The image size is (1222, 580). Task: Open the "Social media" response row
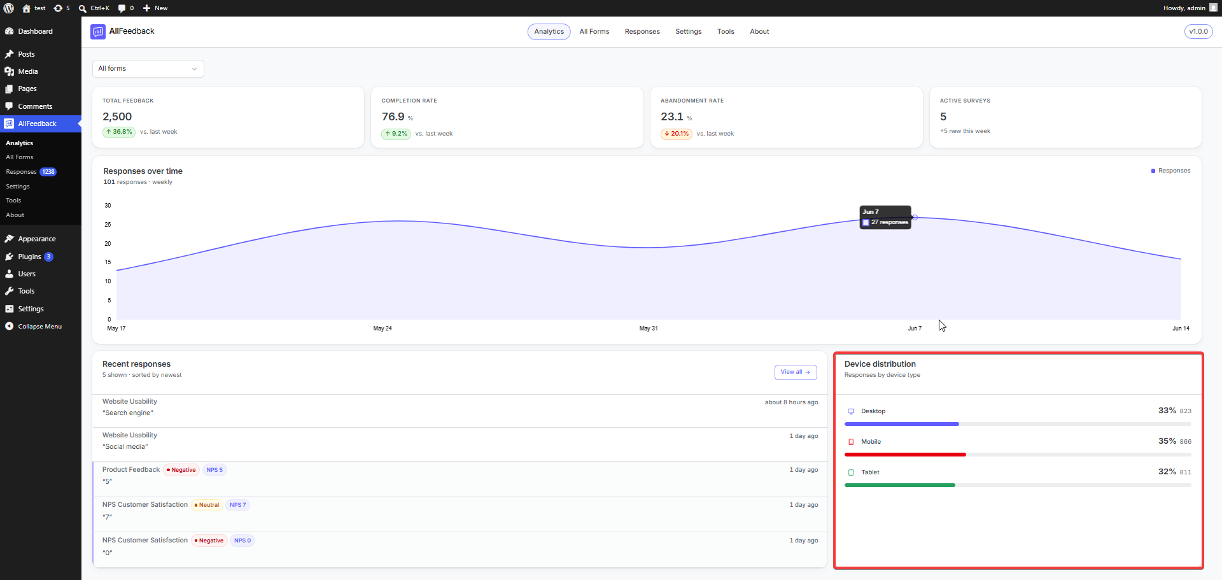click(x=460, y=444)
